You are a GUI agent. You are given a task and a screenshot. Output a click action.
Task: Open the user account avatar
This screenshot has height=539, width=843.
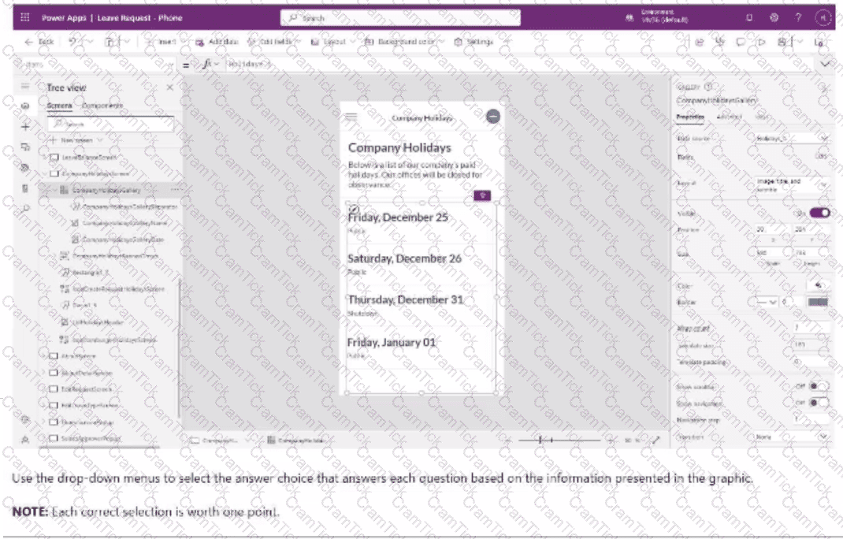(823, 18)
